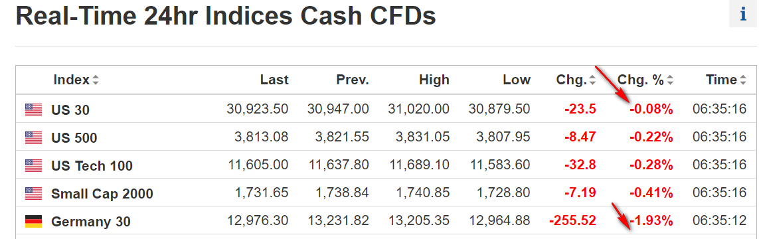Viewport: 759px width, 239px height.
Task: Click the Low column header
Action: coord(516,80)
